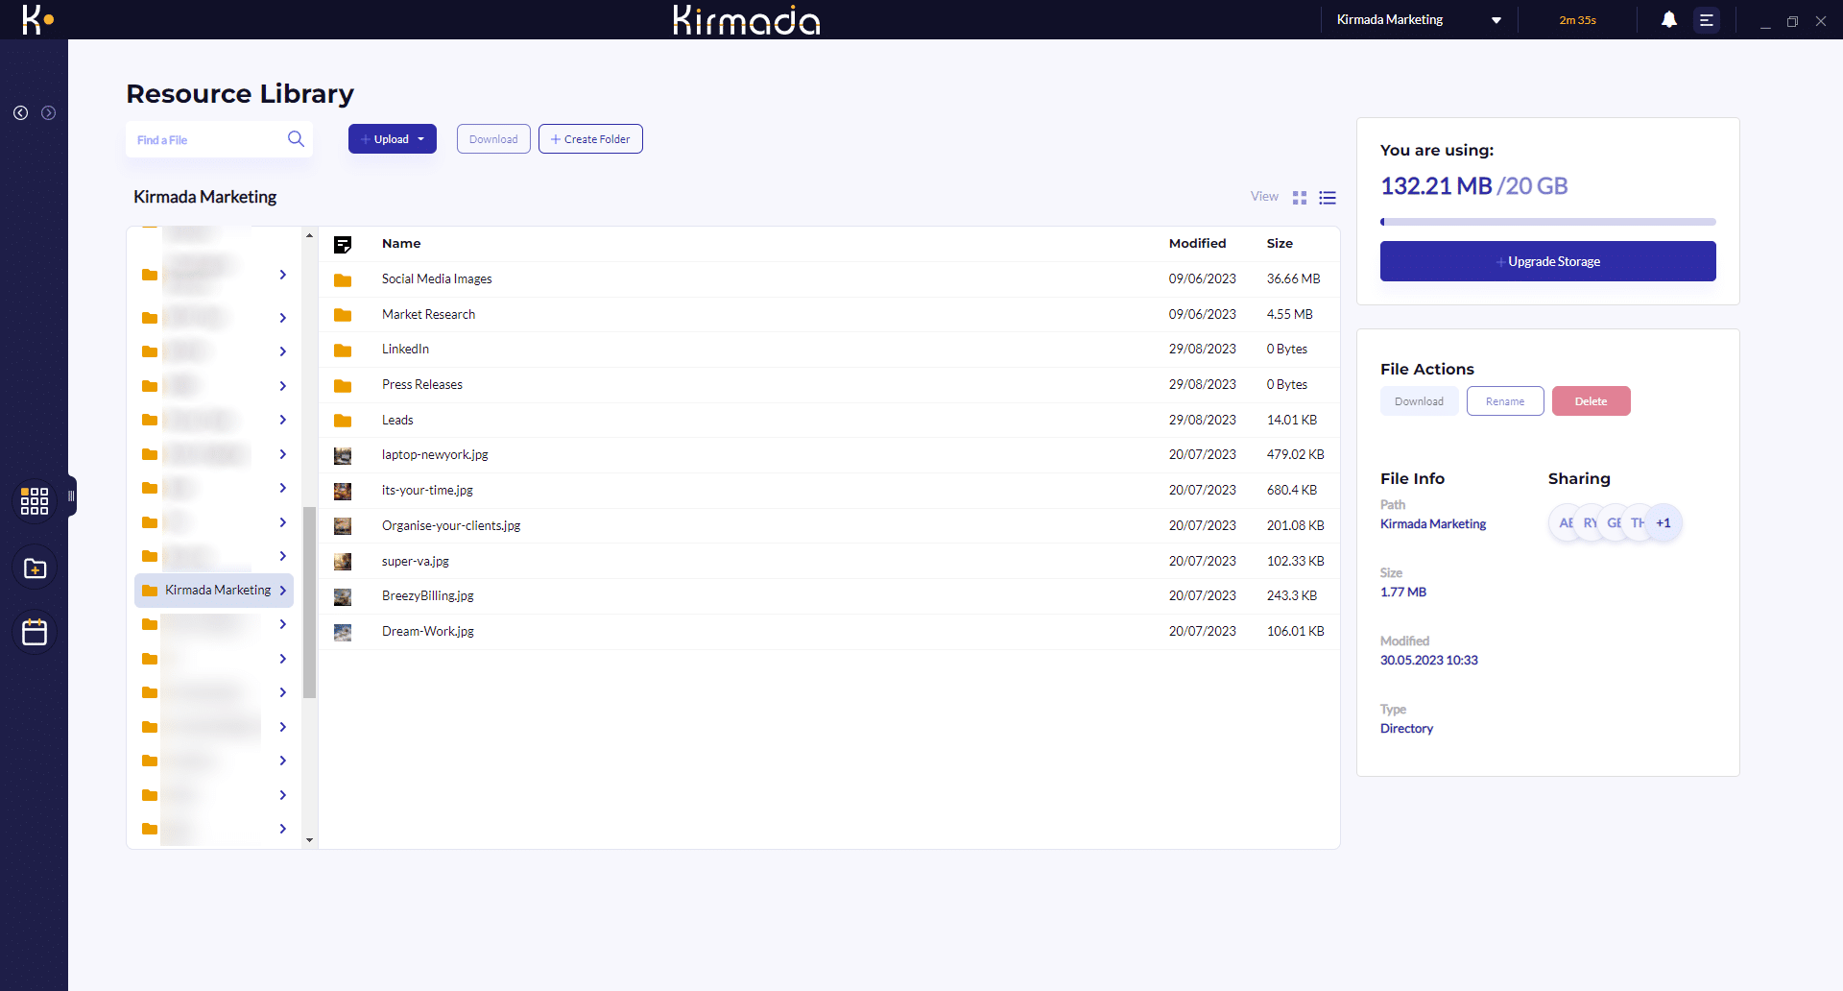Click the search magnifier icon
This screenshot has height=991, width=1843.
click(296, 139)
